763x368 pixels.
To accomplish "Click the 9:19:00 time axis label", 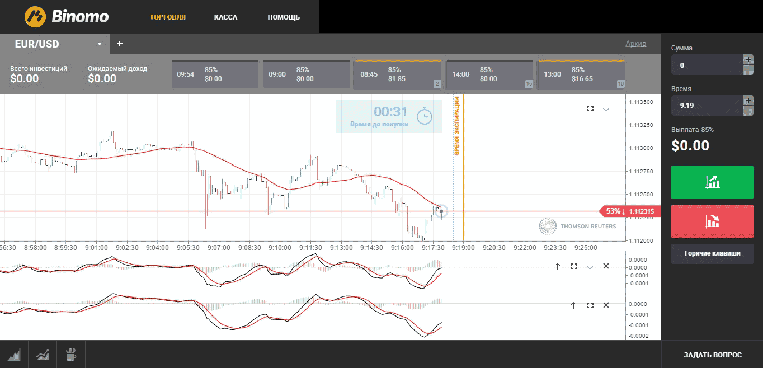I will point(463,247).
